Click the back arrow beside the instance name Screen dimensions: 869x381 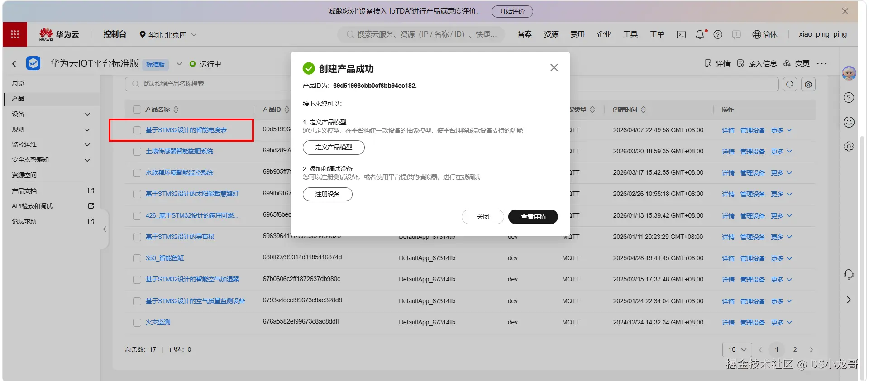14,64
